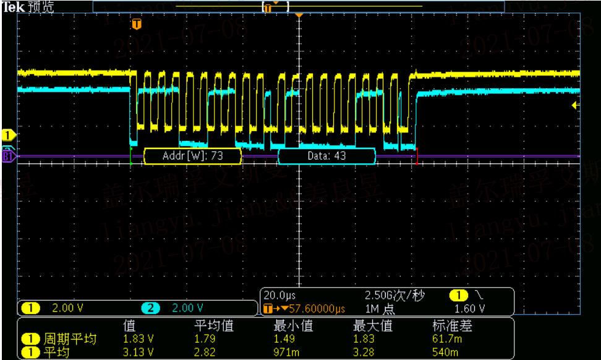601x360 pixels.
Task: Click the 2.50G sample rate readout
Action: pos(394,296)
